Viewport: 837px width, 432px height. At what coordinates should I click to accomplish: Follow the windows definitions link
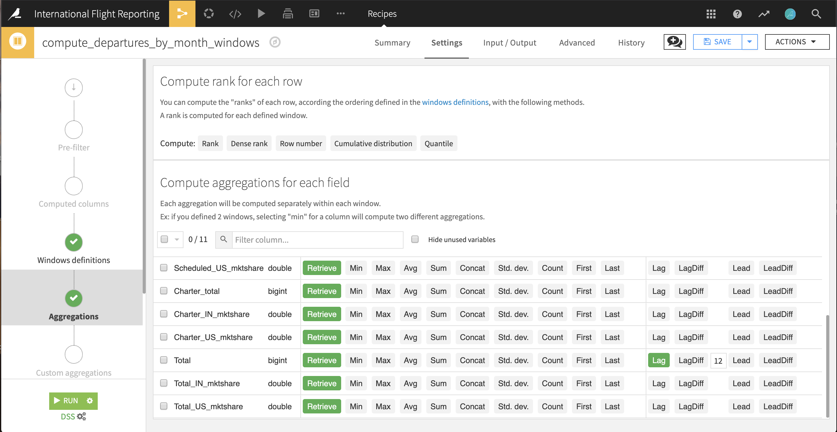tap(455, 102)
